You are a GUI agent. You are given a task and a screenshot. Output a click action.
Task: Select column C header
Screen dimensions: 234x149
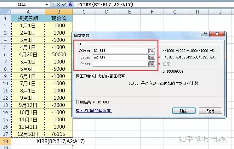[x=84, y=12]
